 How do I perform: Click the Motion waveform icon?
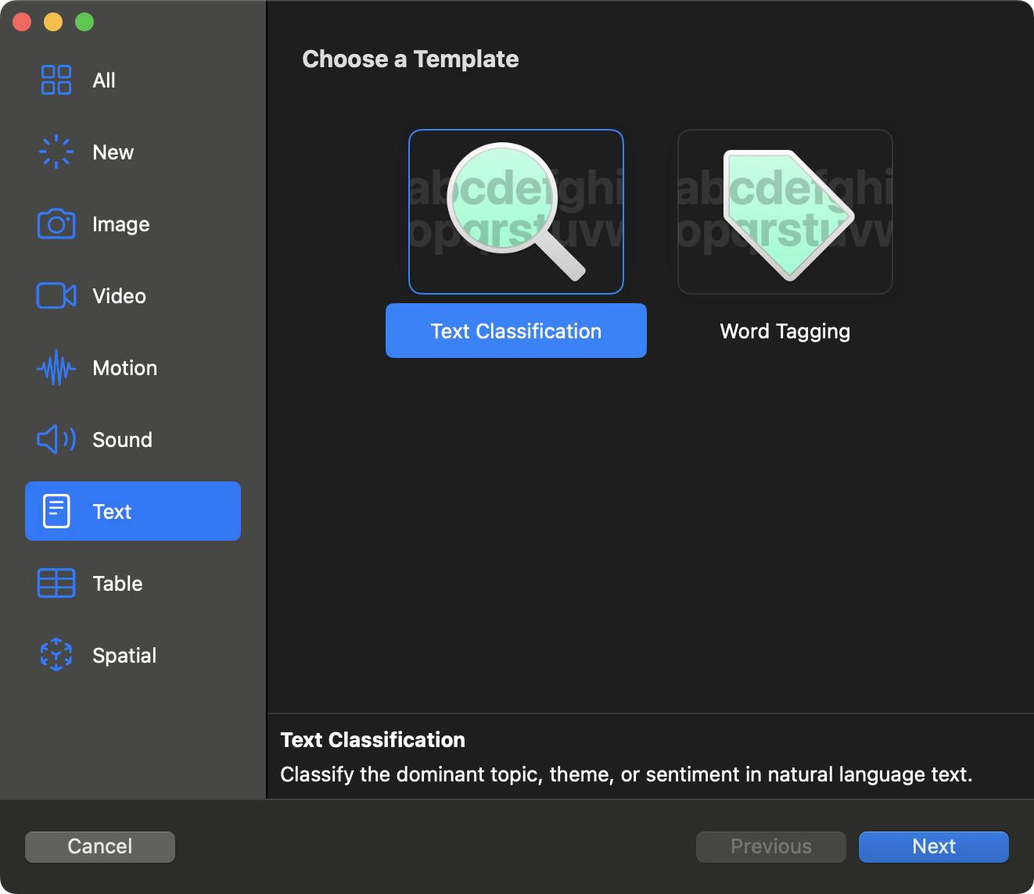(56, 367)
